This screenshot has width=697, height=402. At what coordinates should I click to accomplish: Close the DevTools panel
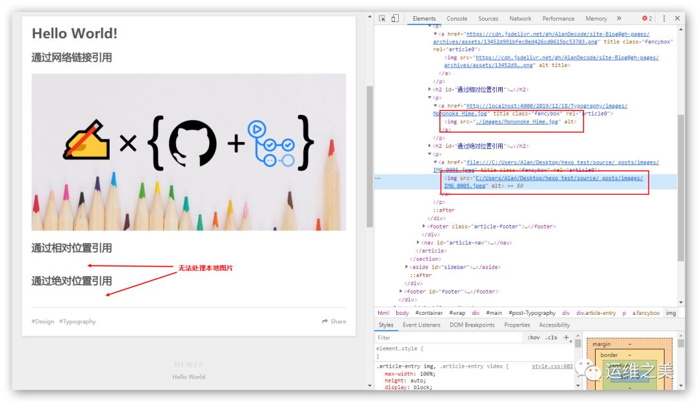tap(677, 18)
